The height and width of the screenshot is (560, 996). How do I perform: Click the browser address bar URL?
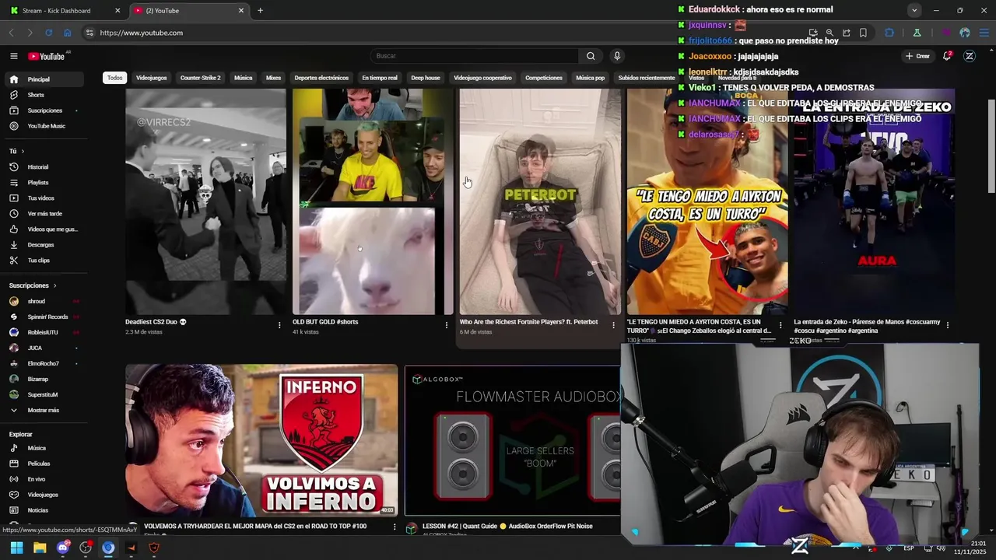142,33
